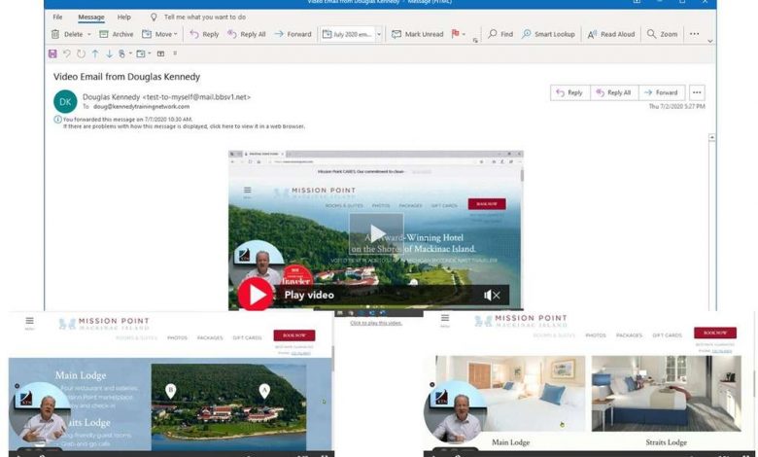The height and width of the screenshot is (457, 758).
Task: Click the red follow-up flag icon
Action: (x=455, y=34)
